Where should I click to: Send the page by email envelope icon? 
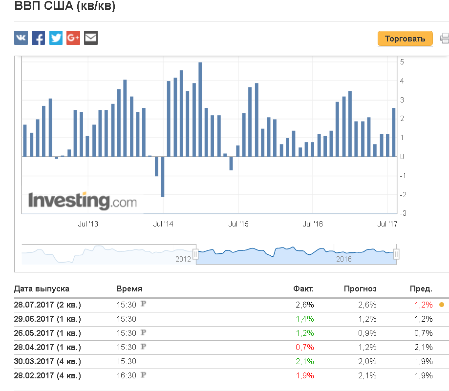[91, 38]
